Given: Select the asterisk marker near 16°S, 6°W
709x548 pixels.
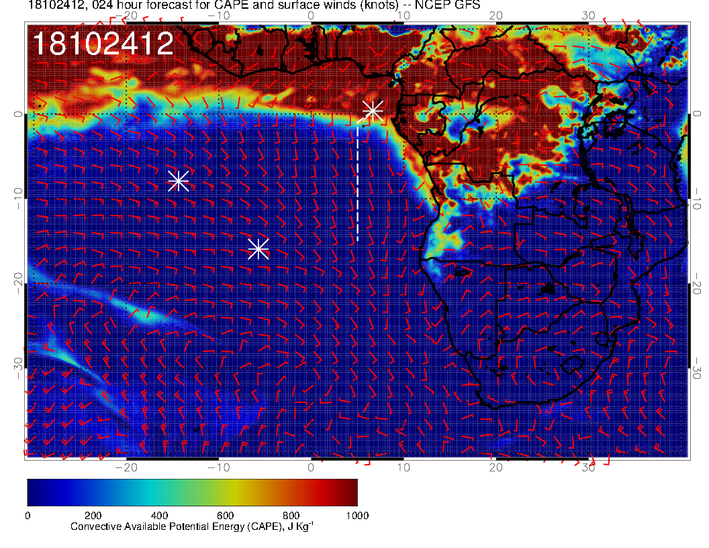Looking at the screenshot, I should (x=258, y=248).
